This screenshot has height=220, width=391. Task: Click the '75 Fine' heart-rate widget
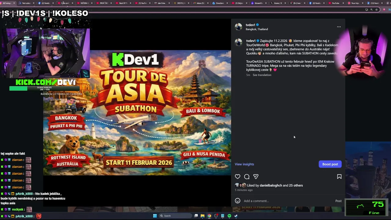(x=367, y=207)
